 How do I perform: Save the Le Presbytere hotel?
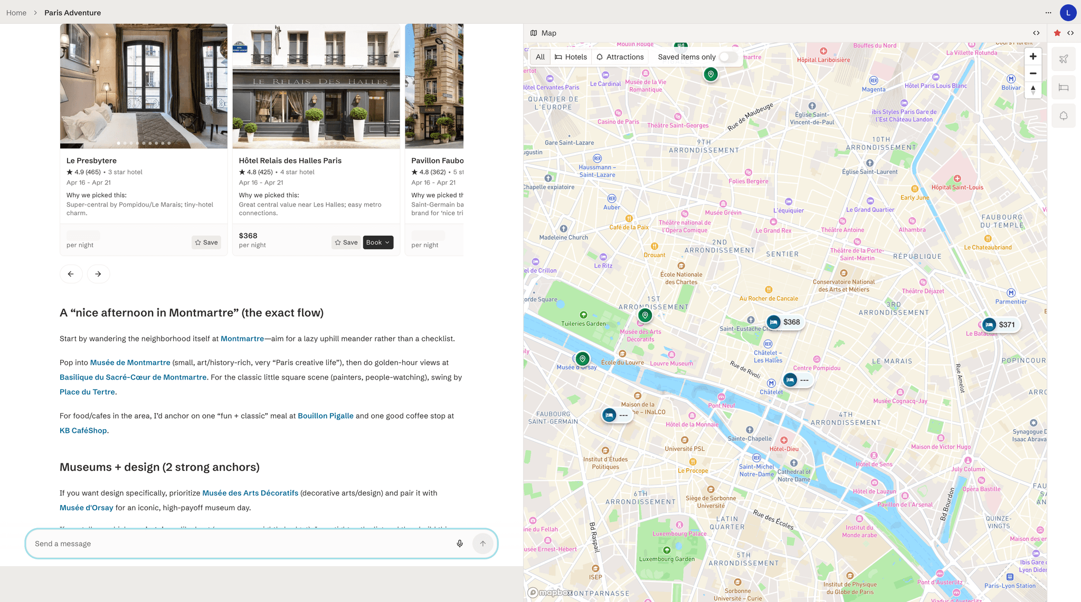tap(206, 242)
